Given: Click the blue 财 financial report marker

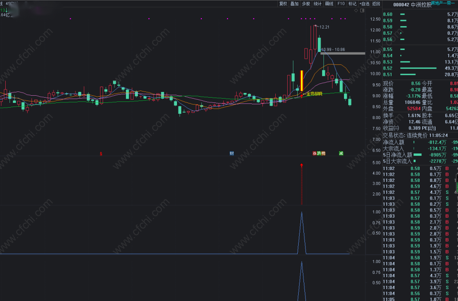Looking at the screenshot, I should point(232,153).
